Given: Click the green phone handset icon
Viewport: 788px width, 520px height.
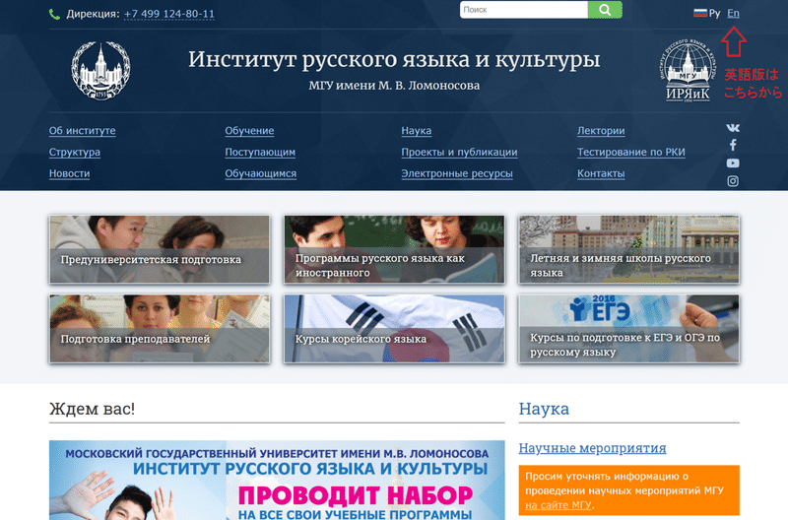Looking at the screenshot, I should click(x=54, y=14).
